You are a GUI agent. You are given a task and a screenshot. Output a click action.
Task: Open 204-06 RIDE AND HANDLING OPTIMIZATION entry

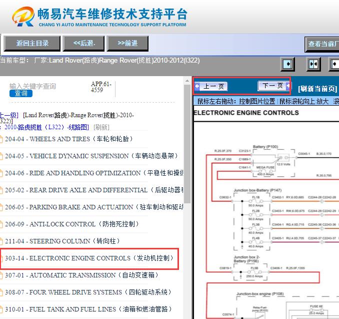tap(94, 173)
